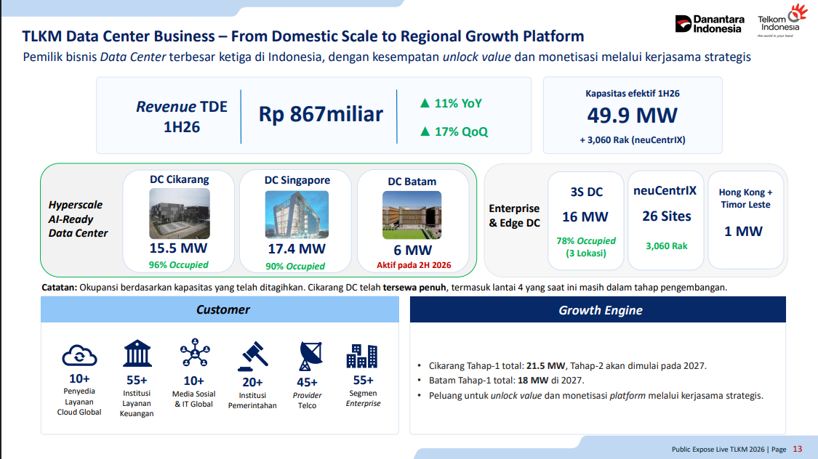Click the Telkom Indonesia logo
The image size is (818, 459).
tap(782, 21)
